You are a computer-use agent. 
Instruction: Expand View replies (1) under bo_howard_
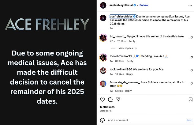[x=127, y=48]
